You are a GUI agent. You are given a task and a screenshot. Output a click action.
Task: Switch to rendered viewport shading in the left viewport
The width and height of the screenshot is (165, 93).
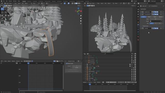tap(79, 3)
